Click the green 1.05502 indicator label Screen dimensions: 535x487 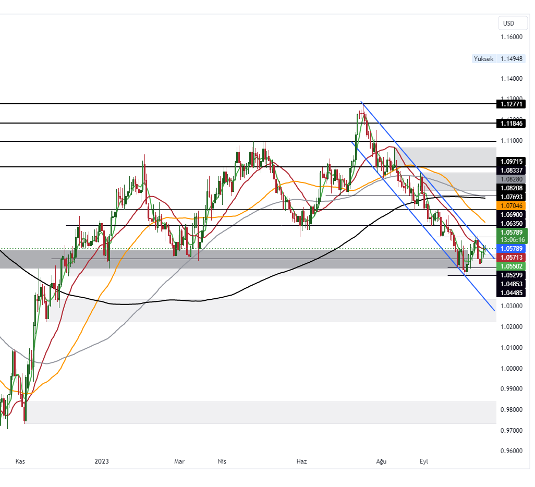tap(512, 266)
